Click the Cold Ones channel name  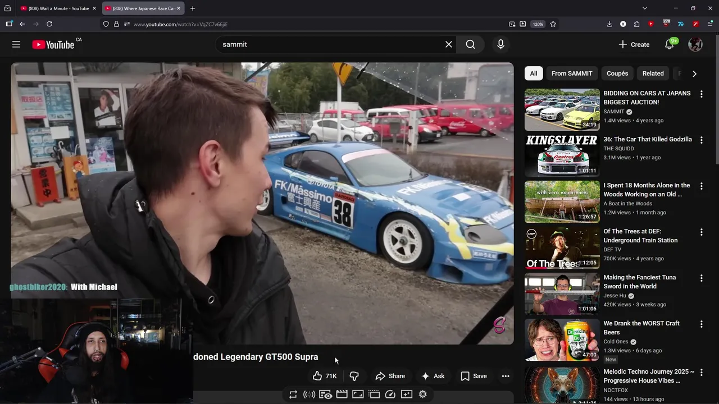pos(616,342)
